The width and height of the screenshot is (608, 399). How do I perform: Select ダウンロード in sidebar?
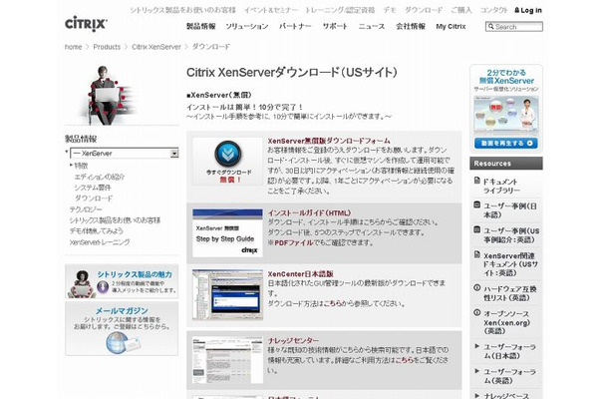click(94, 199)
